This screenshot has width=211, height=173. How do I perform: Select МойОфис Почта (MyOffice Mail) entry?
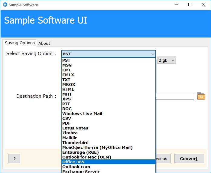tap(109, 148)
